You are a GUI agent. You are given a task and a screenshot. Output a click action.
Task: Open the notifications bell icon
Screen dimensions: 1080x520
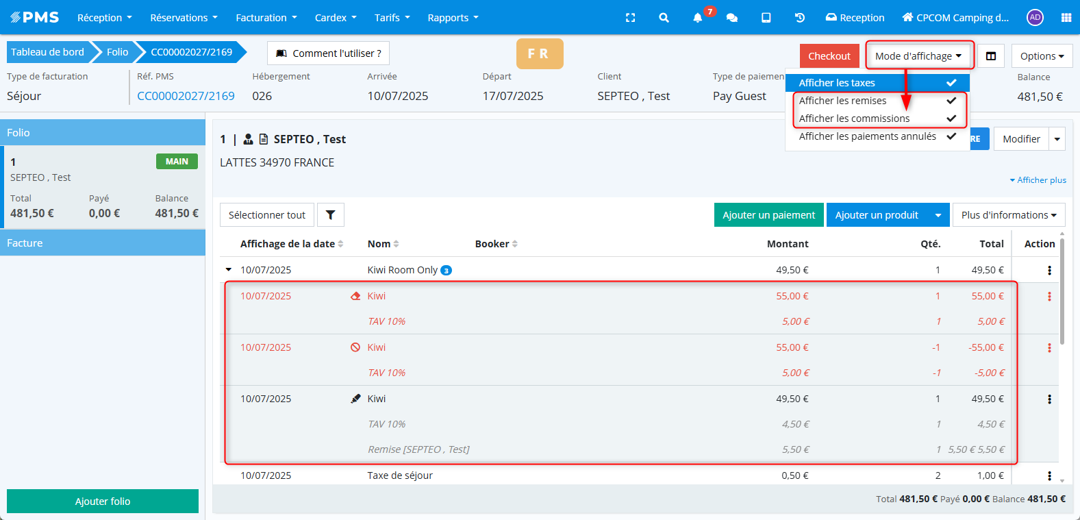point(697,18)
